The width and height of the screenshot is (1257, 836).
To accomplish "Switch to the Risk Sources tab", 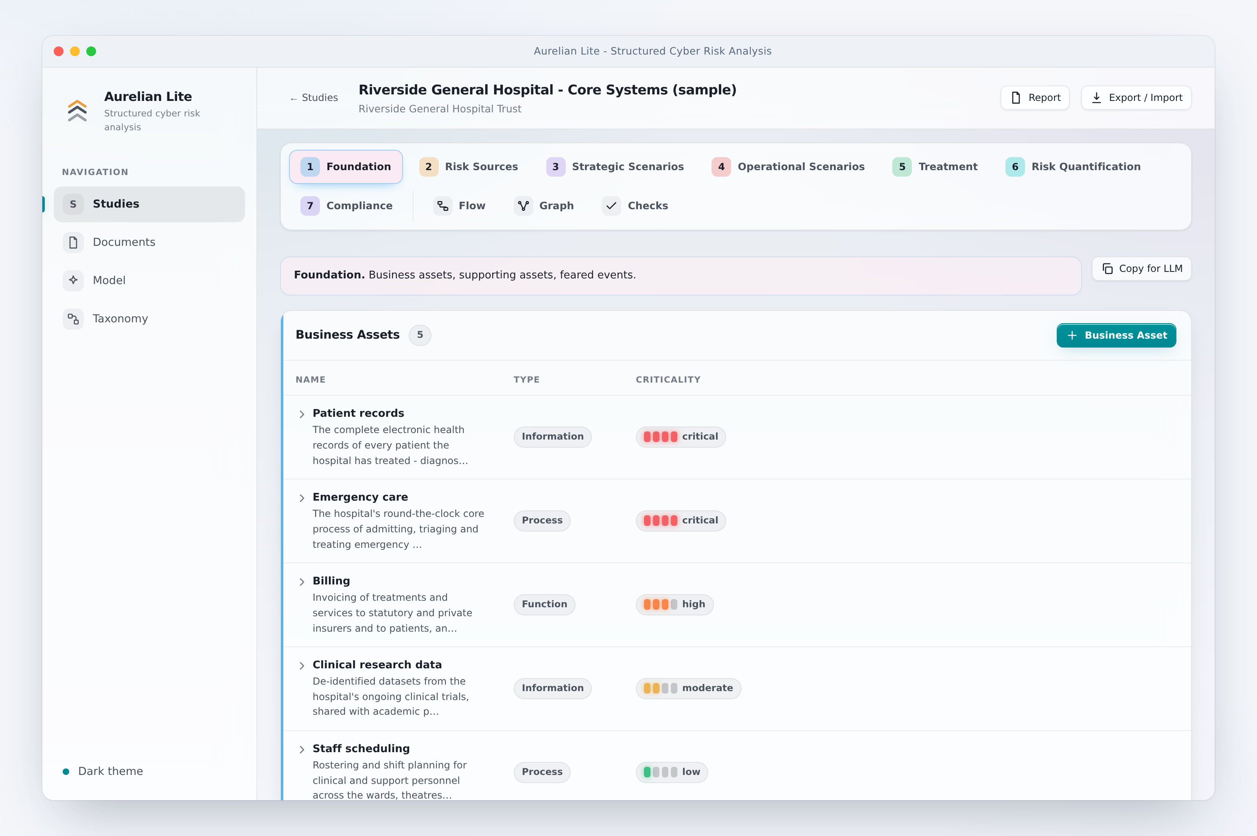I will (469, 167).
